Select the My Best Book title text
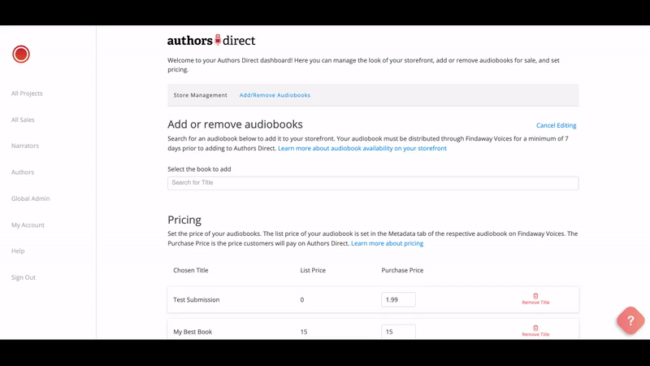The height and width of the screenshot is (366, 650). tap(193, 332)
